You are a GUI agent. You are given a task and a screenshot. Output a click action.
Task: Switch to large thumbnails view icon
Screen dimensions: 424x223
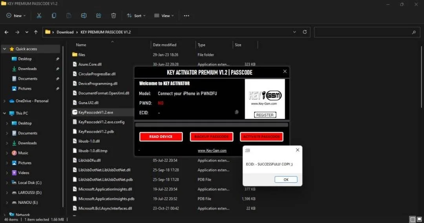(419, 219)
